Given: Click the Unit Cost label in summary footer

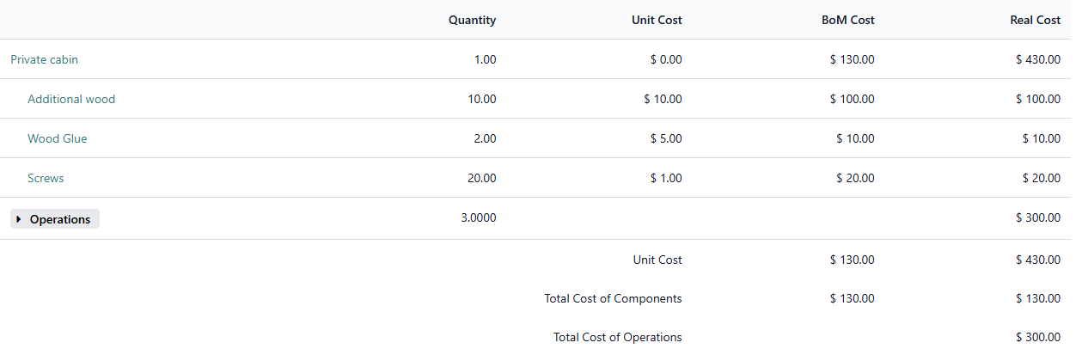Looking at the screenshot, I should tap(657, 260).
